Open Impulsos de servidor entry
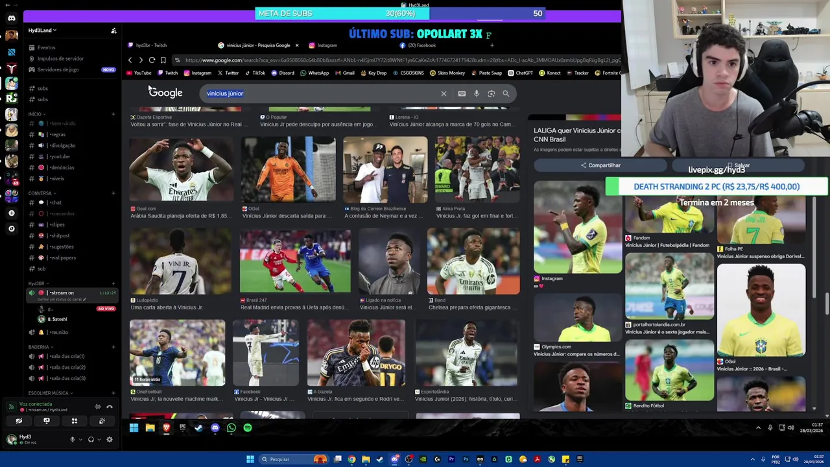Viewport: 830px width, 467px height. coord(60,58)
